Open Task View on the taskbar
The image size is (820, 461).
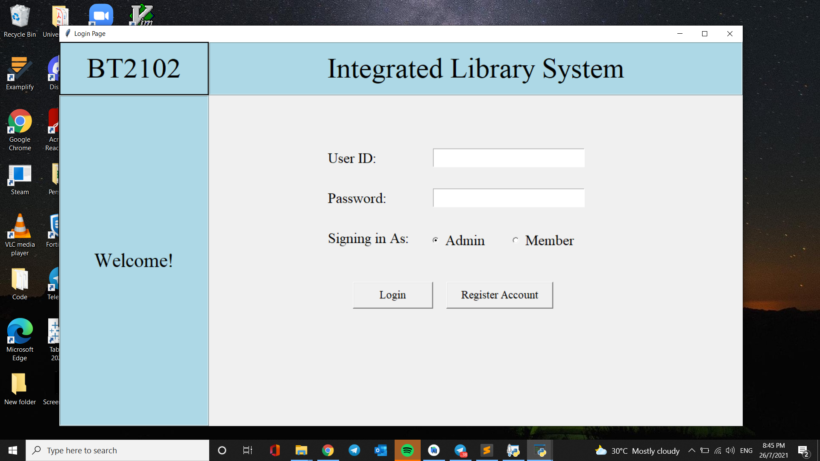[247, 450]
